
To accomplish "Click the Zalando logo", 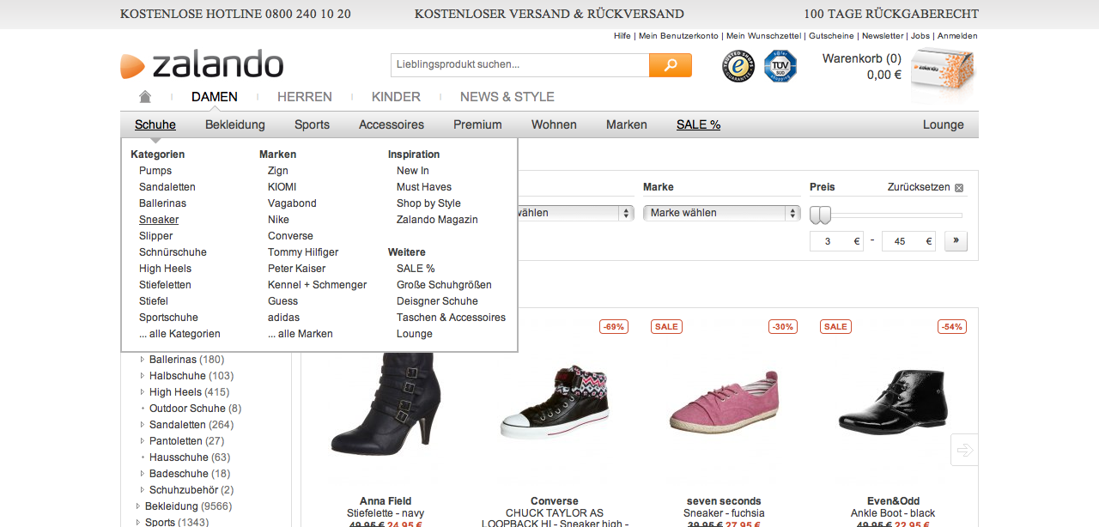I will (x=202, y=65).
